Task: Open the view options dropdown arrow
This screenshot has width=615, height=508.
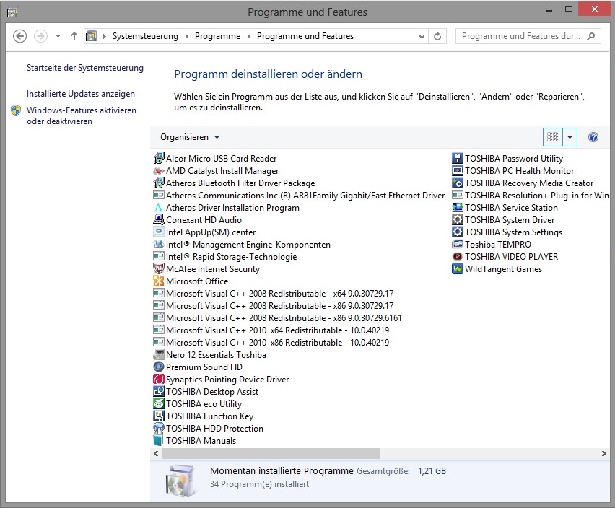Action: pyautogui.click(x=570, y=137)
